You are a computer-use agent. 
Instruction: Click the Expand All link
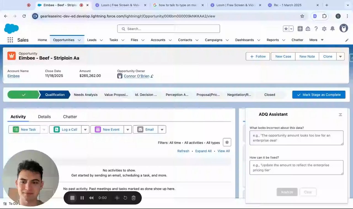tap(203, 151)
